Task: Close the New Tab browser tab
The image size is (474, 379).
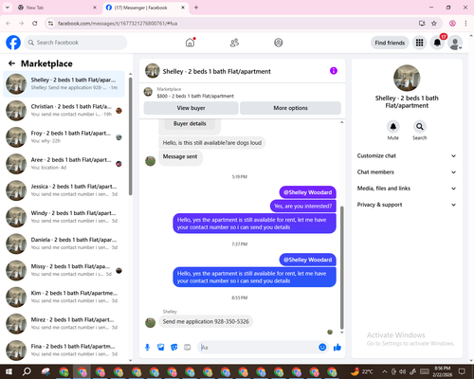Action: 95,8
